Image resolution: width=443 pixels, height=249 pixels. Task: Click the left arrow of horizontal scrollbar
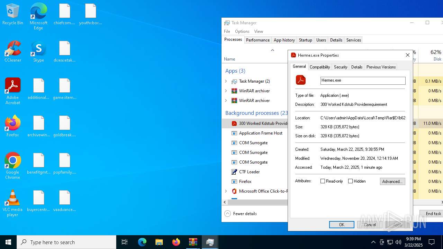click(x=225, y=202)
